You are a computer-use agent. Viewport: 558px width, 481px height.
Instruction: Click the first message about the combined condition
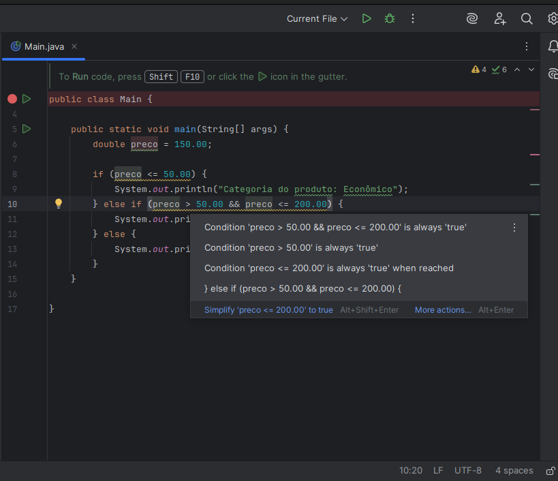point(335,228)
